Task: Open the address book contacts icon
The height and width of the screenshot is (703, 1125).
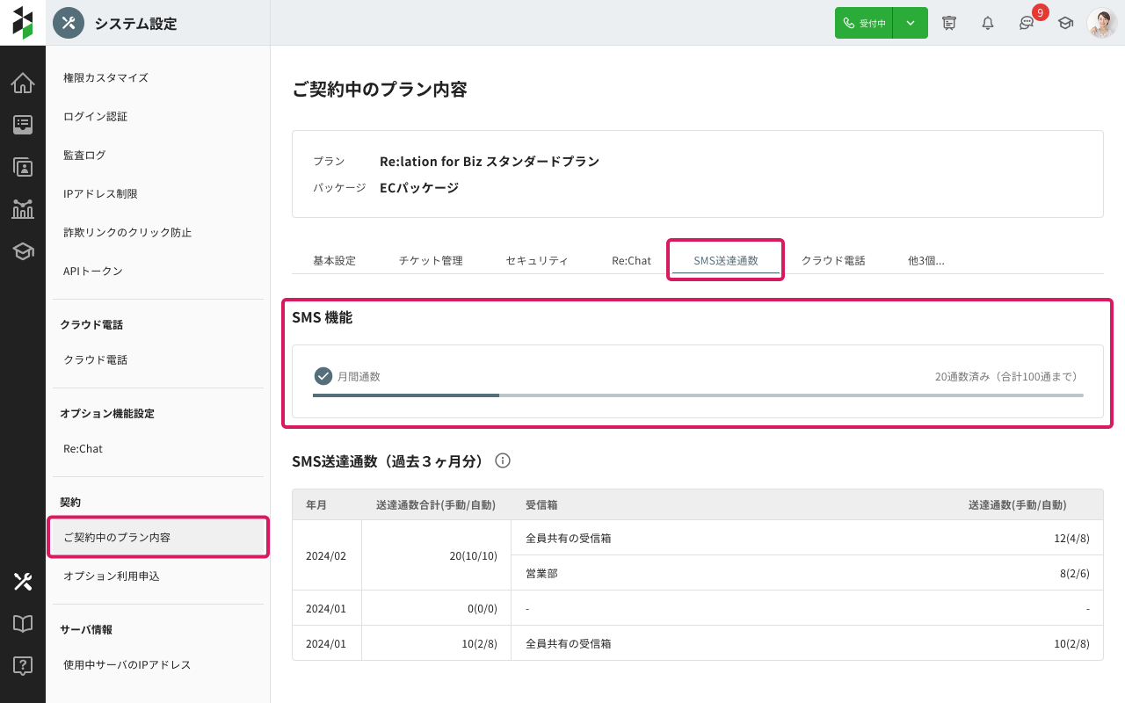Action: coord(23,167)
